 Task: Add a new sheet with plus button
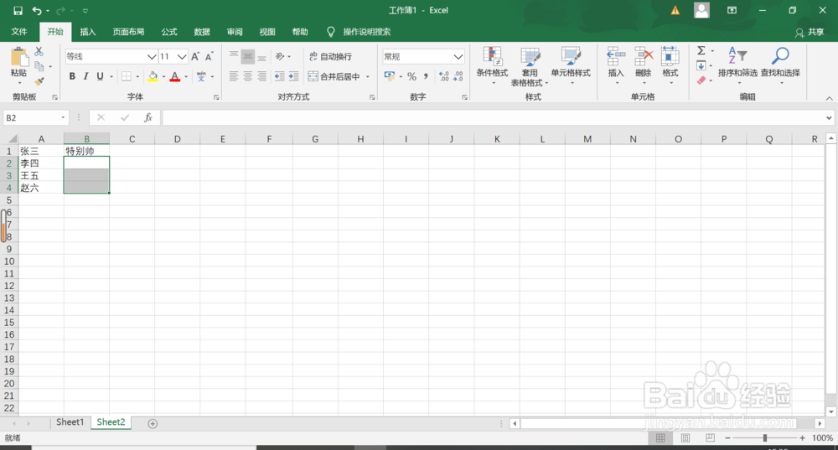click(x=153, y=423)
